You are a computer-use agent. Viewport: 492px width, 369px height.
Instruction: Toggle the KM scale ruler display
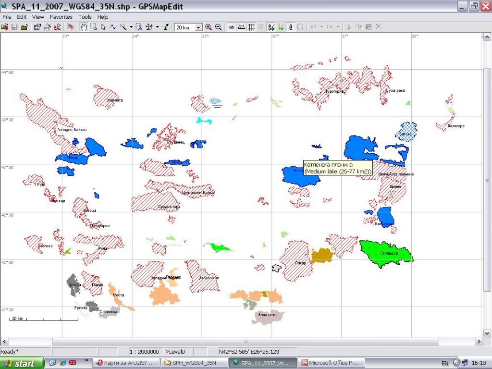coord(241,27)
